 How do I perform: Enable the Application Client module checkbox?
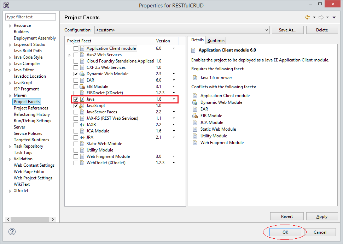click(x=76, y=48)
